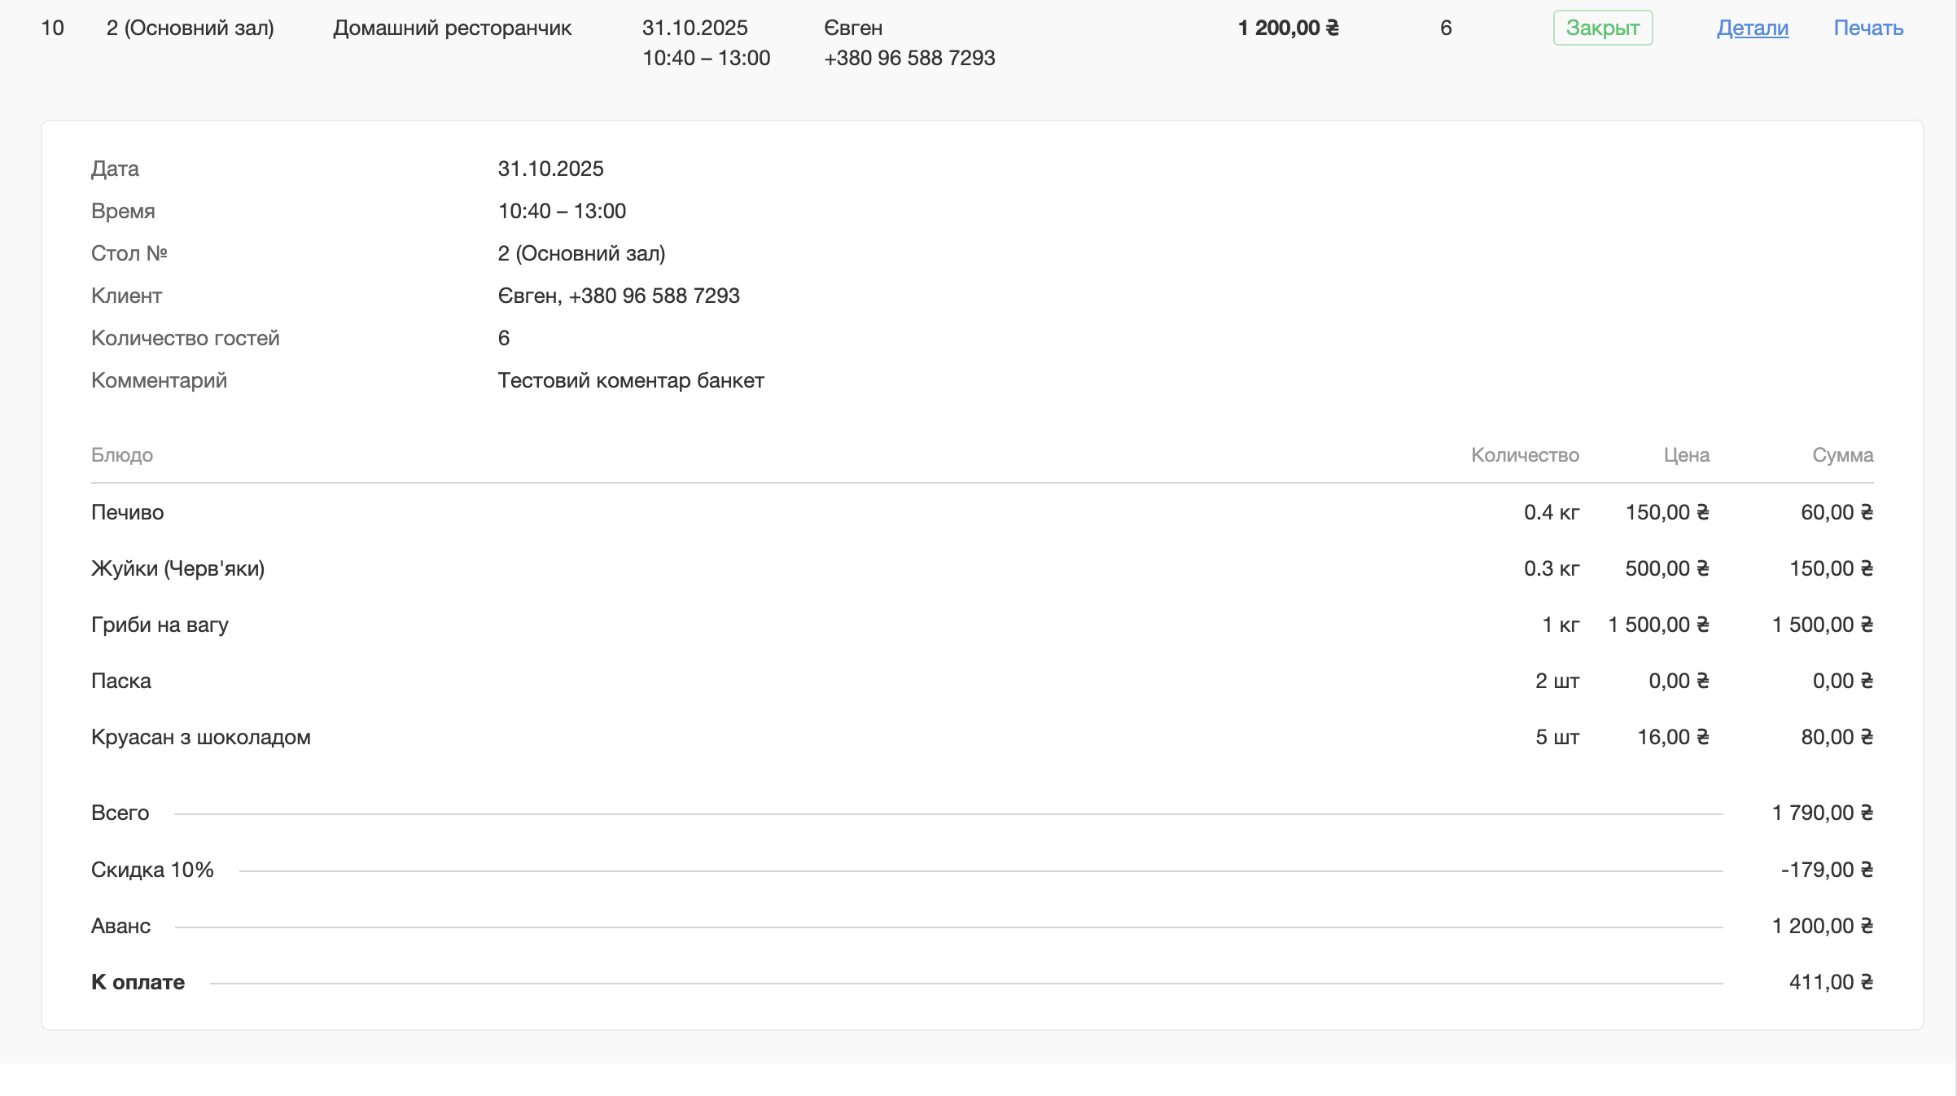
Task: Click the green Закрыт status badge
Action: 1602,28
